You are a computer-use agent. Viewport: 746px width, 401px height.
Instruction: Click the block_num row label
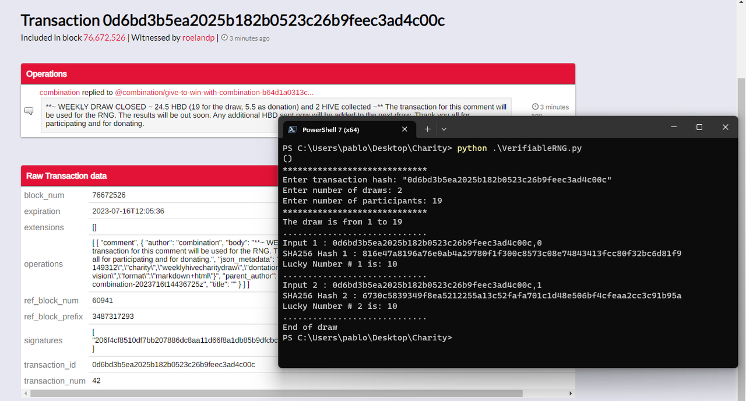coord(44,195)
